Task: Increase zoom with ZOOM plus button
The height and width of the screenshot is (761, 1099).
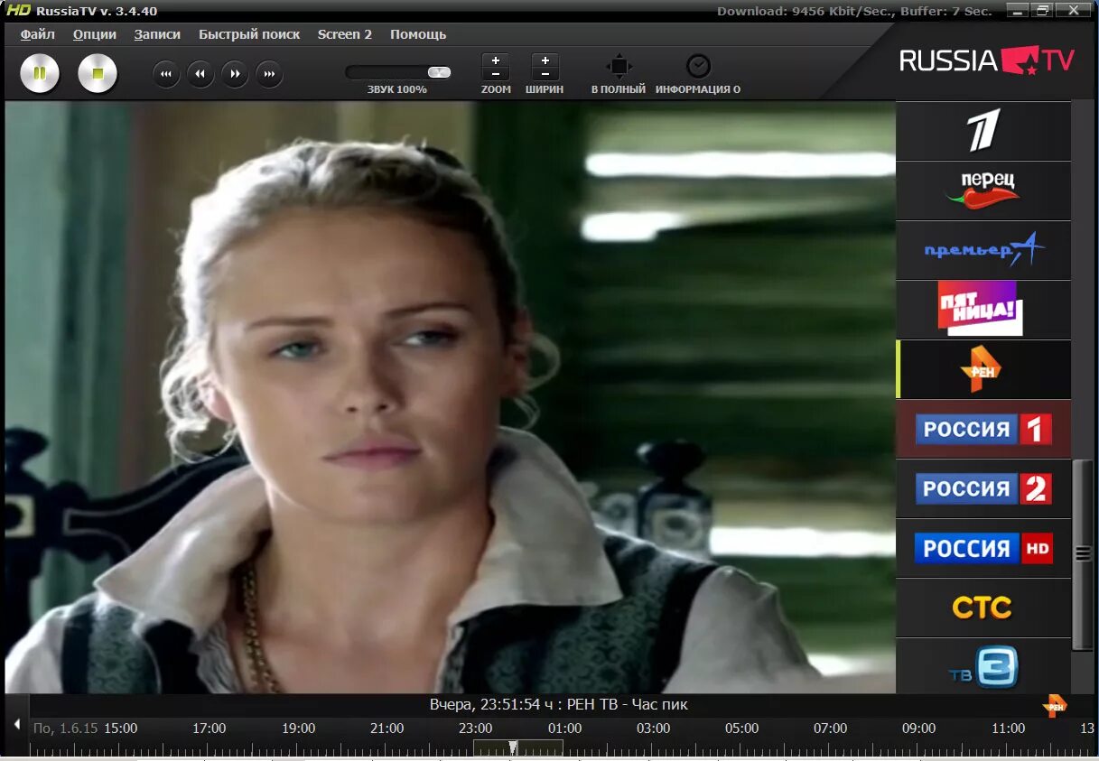Action: pos(496,60)
